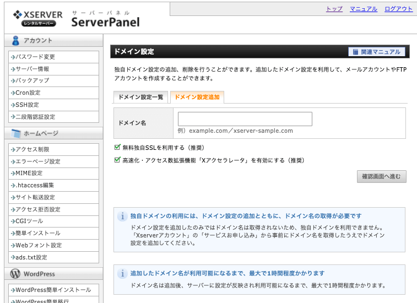This screenshot has width=417, height=303.
Task: Click the ドメイン名 text input field
Action: click(x=245, y=119)
